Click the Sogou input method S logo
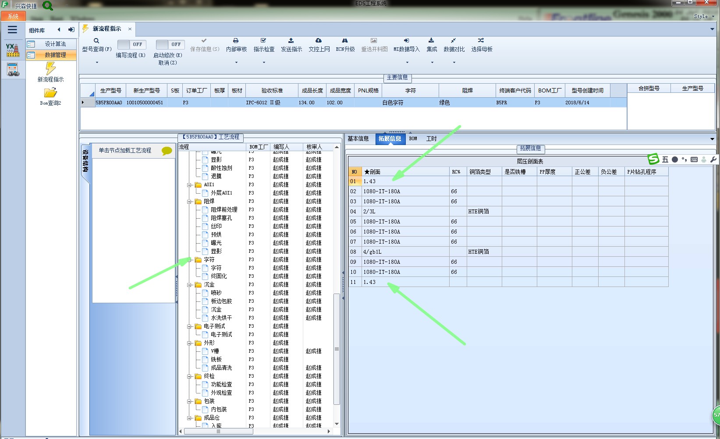Image resolution: width=720 pixels, height=439 pixels. point(653,159)
